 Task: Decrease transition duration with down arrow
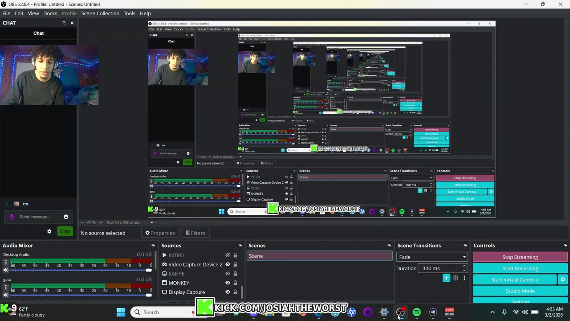[464, 271]
